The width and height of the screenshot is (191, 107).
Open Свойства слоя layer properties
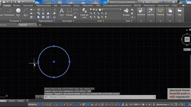point(84,13)
